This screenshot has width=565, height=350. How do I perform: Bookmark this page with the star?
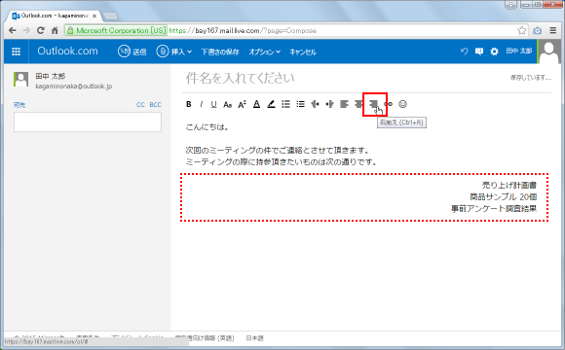521,30
